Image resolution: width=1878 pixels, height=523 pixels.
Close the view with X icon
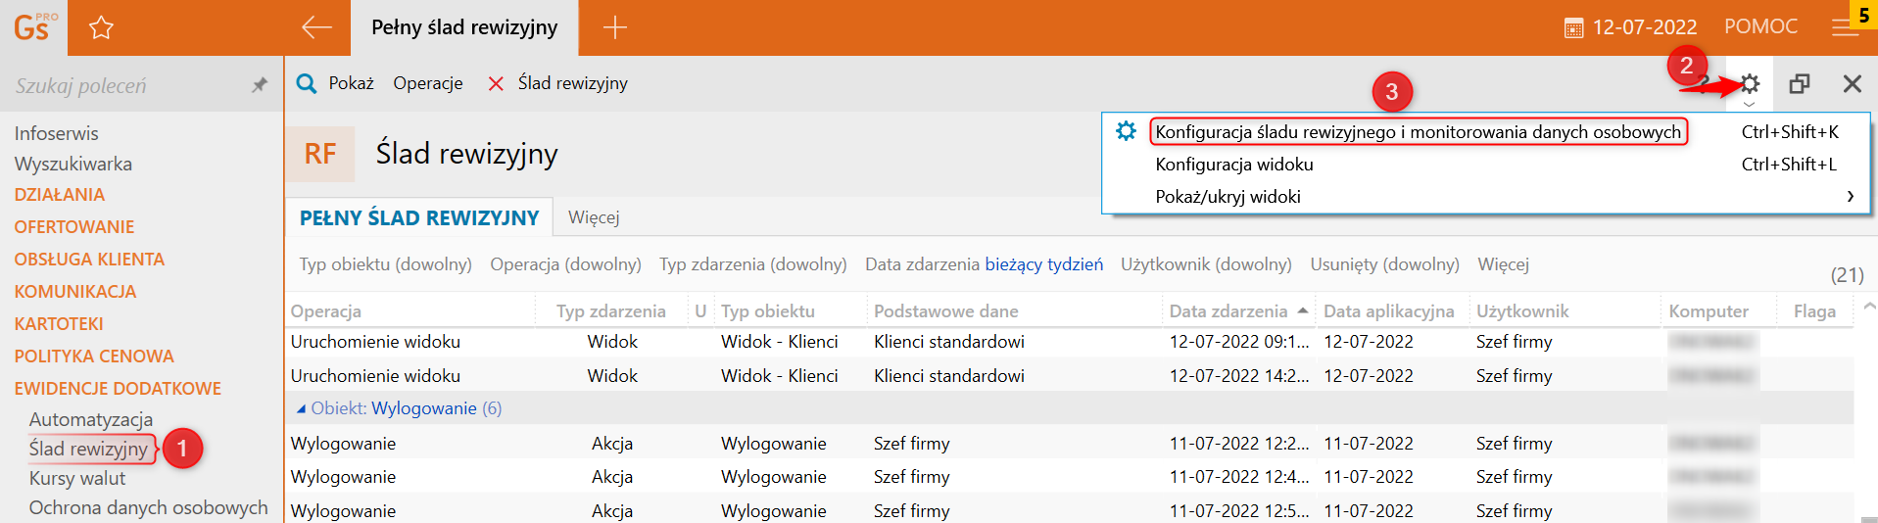pyautogui.click(x=1852, y=84)
